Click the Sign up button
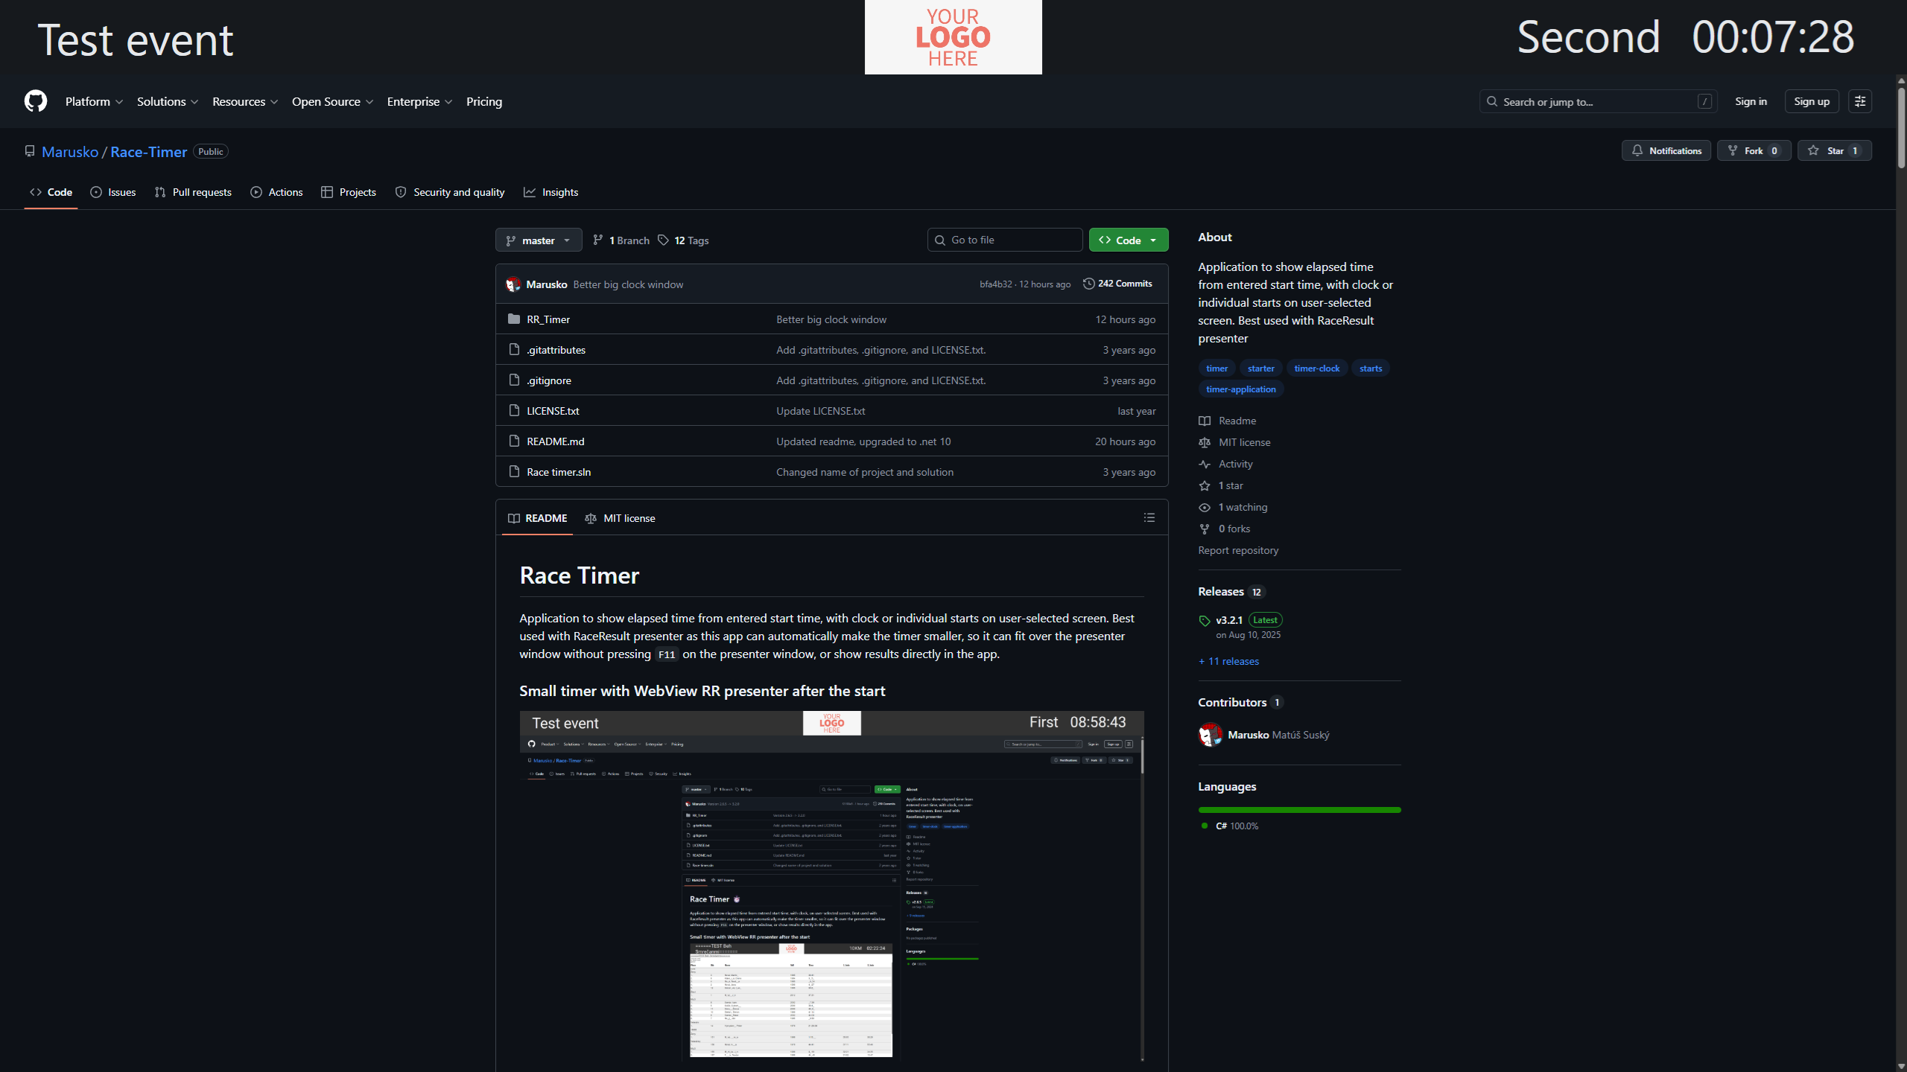Viewport: 1907px width, 1072px height. [x=1812, y=101]
